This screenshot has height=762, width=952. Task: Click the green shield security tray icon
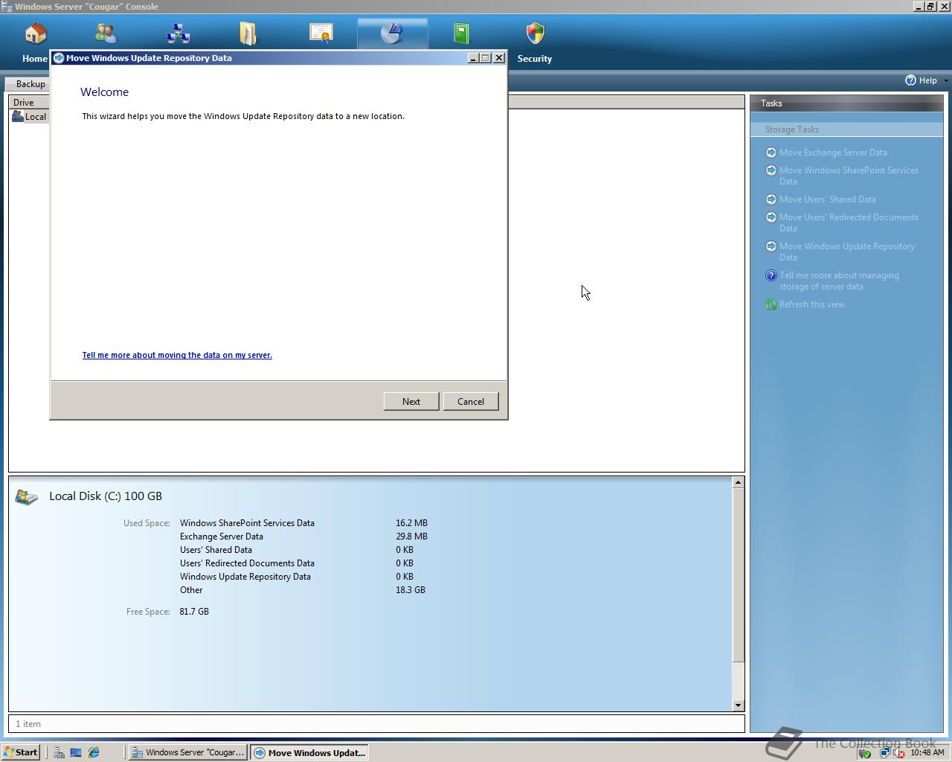coord(865,753)
